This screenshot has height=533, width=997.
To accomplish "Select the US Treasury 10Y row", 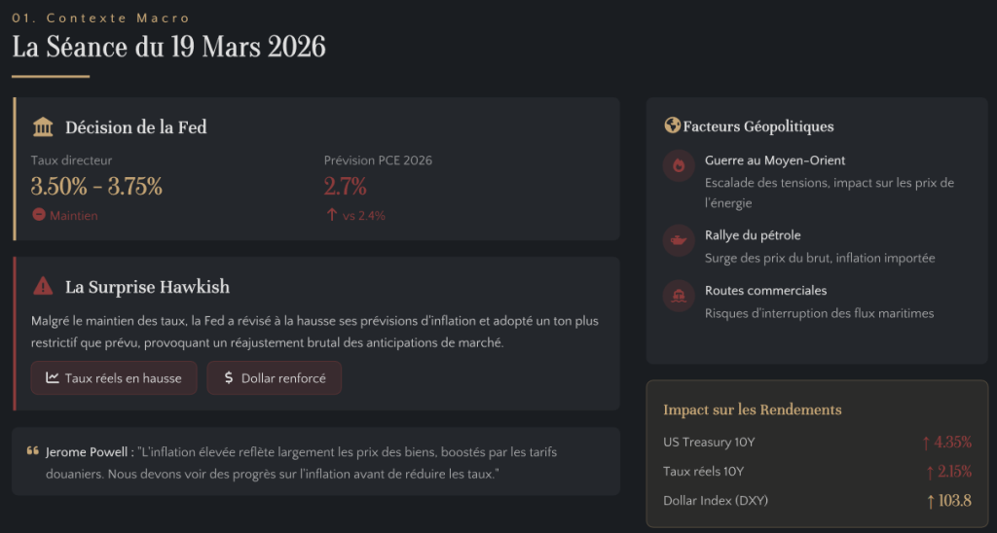I will pyautogui.click(x=817, y=443).
